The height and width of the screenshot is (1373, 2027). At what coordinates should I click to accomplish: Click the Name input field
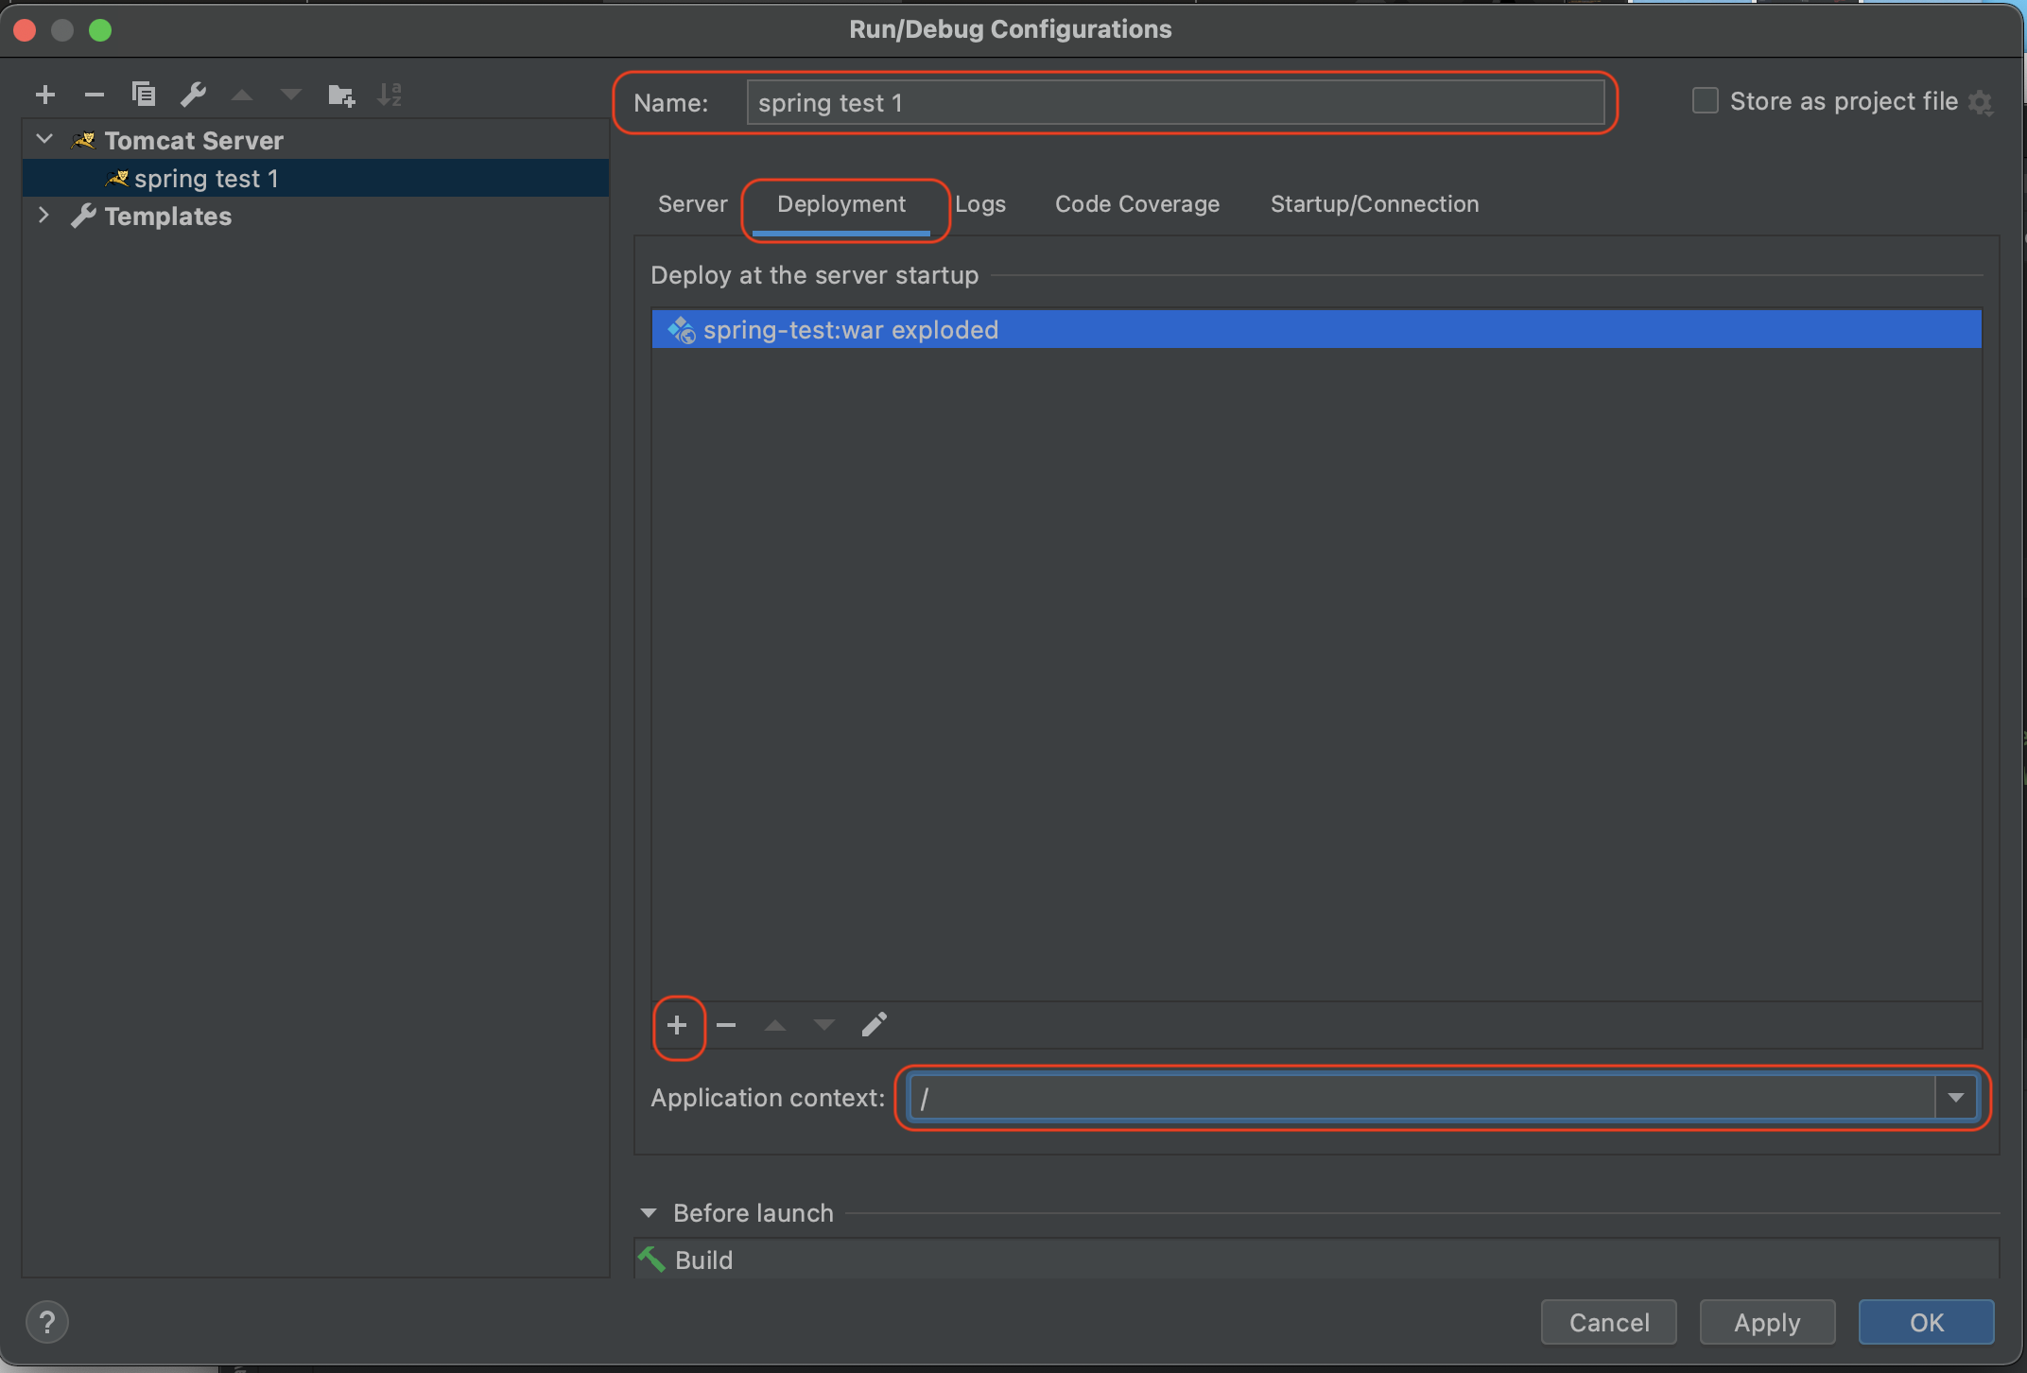coord(1172,102)
